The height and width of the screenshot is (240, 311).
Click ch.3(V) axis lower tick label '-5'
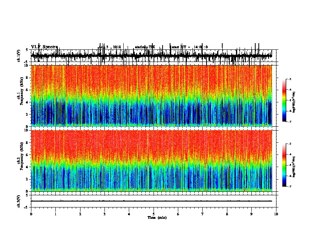[x=27, y=207]
